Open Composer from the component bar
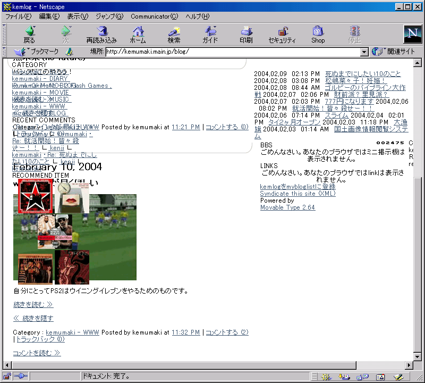 [x=398, y=377]
